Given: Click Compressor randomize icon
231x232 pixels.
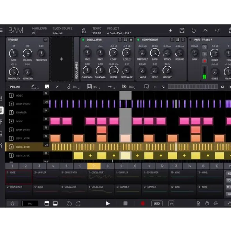Looking at the screenshot, I should click(x=172, y=40).
